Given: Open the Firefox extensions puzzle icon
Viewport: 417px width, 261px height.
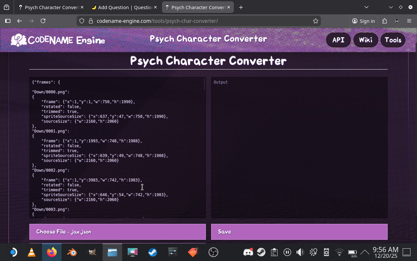Looking at the screenshot, I should click(385, 21).
